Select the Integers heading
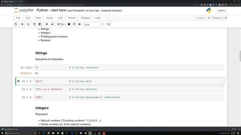This screenshot has height=135, width=241. tap(42, 108)
